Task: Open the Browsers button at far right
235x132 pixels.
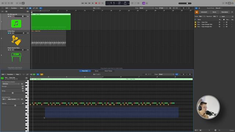Action: click(232, 3)
